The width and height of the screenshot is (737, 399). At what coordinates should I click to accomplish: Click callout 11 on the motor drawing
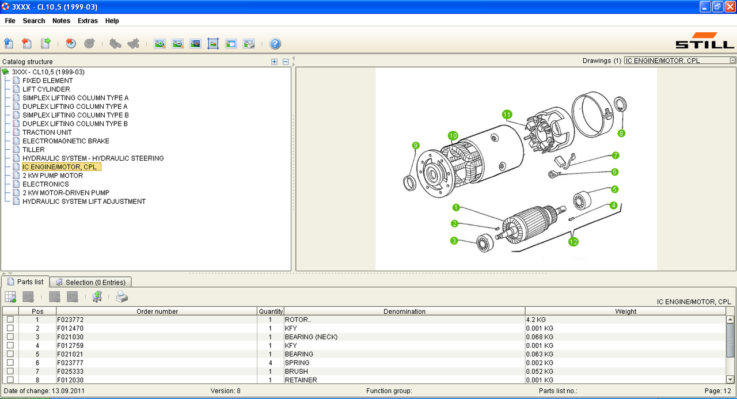coord(507,114)
